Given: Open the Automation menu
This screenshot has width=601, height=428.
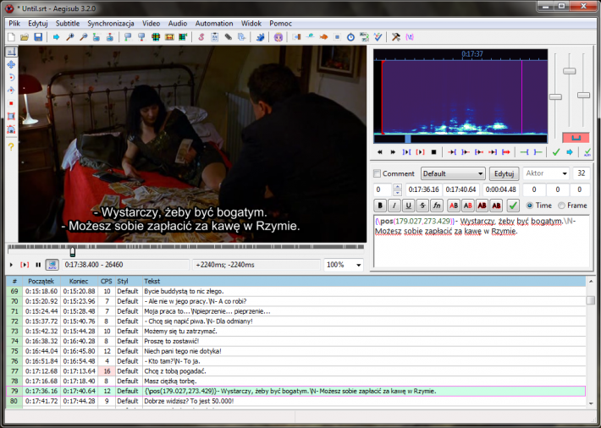Looking at the screenshot, I should coord(214,24).
